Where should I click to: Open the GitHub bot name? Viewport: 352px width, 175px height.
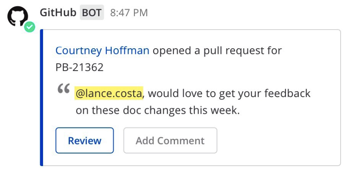pos(58,13)
